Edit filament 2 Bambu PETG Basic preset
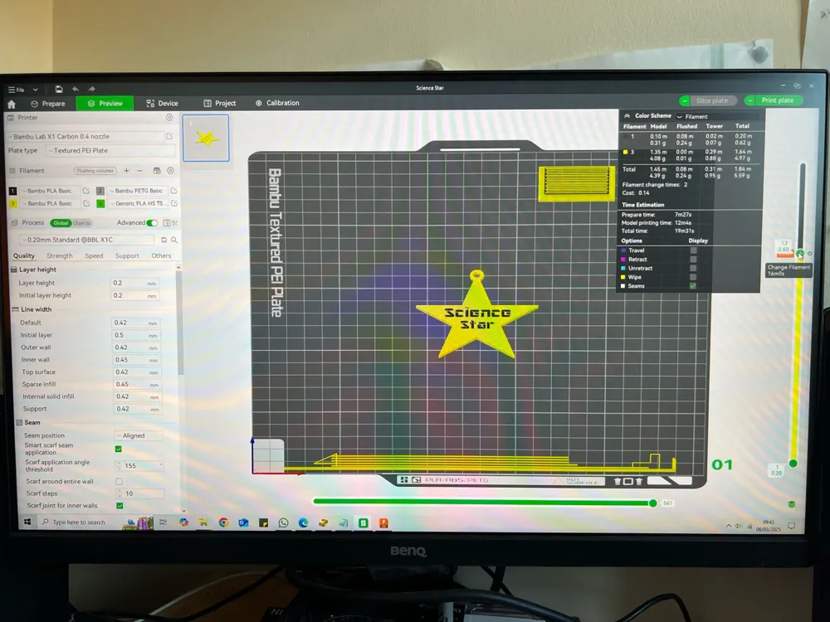 click(x=173, y=191)
